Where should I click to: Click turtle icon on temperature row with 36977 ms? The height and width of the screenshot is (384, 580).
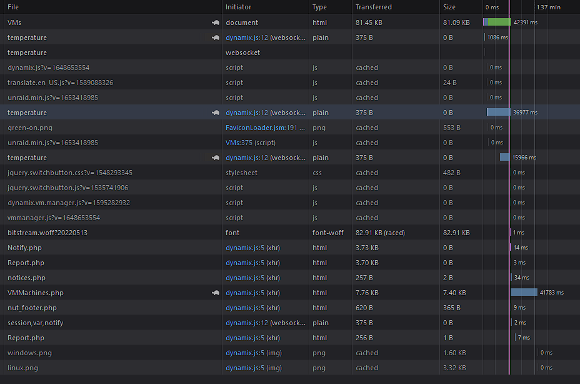point(215,113)
